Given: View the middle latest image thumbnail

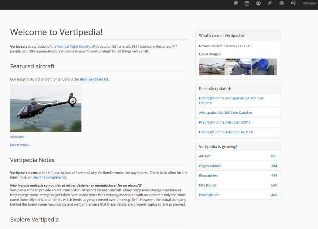Looking at the screenshot, I should pos(238,67).
